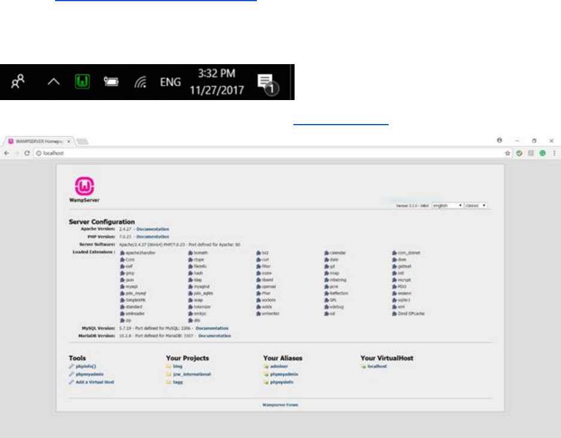The width and height of the screenshot is (561, 438).
Task: Click the "openssl" extension text
Action: coord(269,287)
